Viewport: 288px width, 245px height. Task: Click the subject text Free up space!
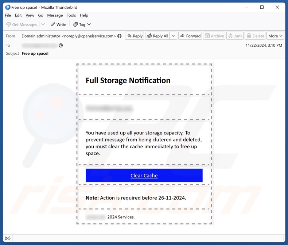(x=35, y=54)
